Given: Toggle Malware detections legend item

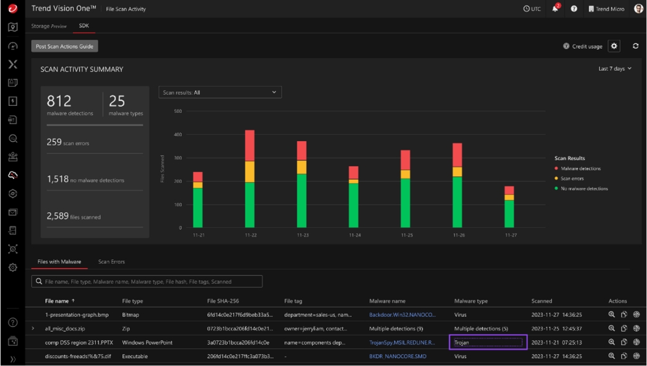Looking at the screenshot, I should coord(580,168).
